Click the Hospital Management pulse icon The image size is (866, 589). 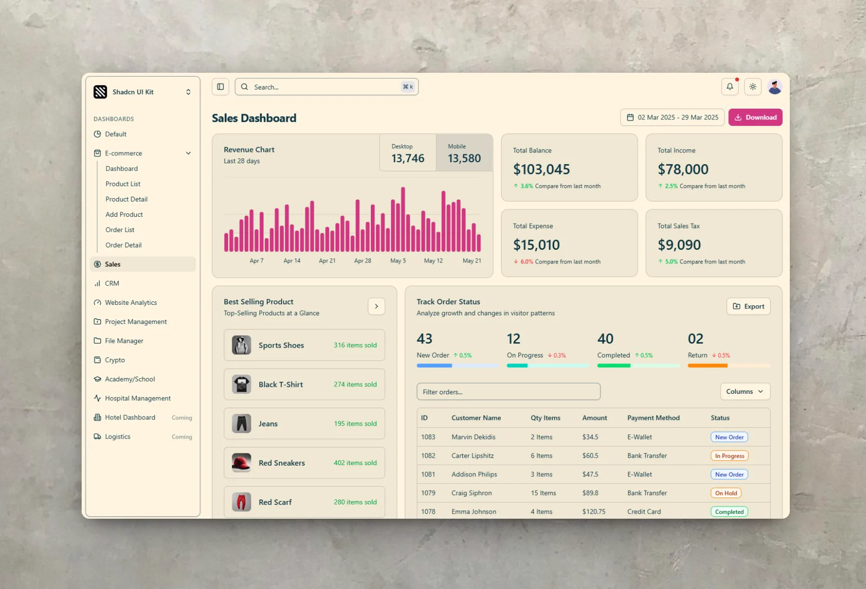[97, 398]
